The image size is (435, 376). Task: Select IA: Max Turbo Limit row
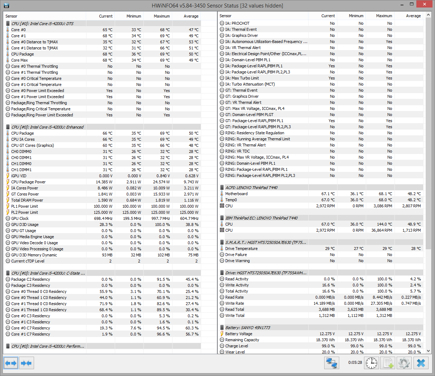click(321, 78)
